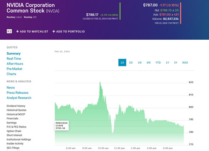Open the Analyst Research link

[19, 98]
